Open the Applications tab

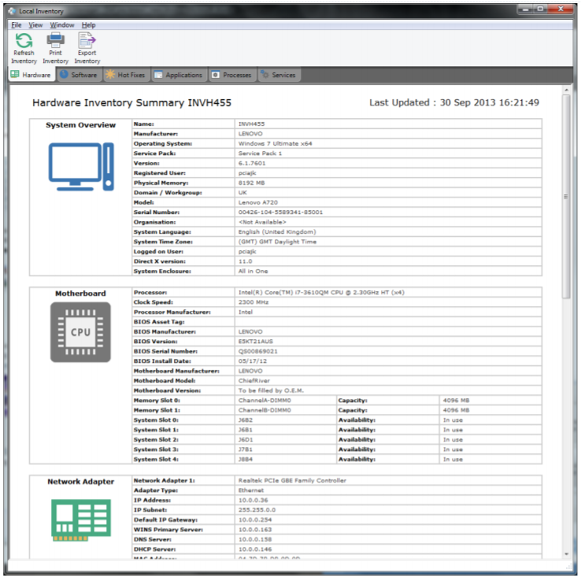tap(178, 76)
